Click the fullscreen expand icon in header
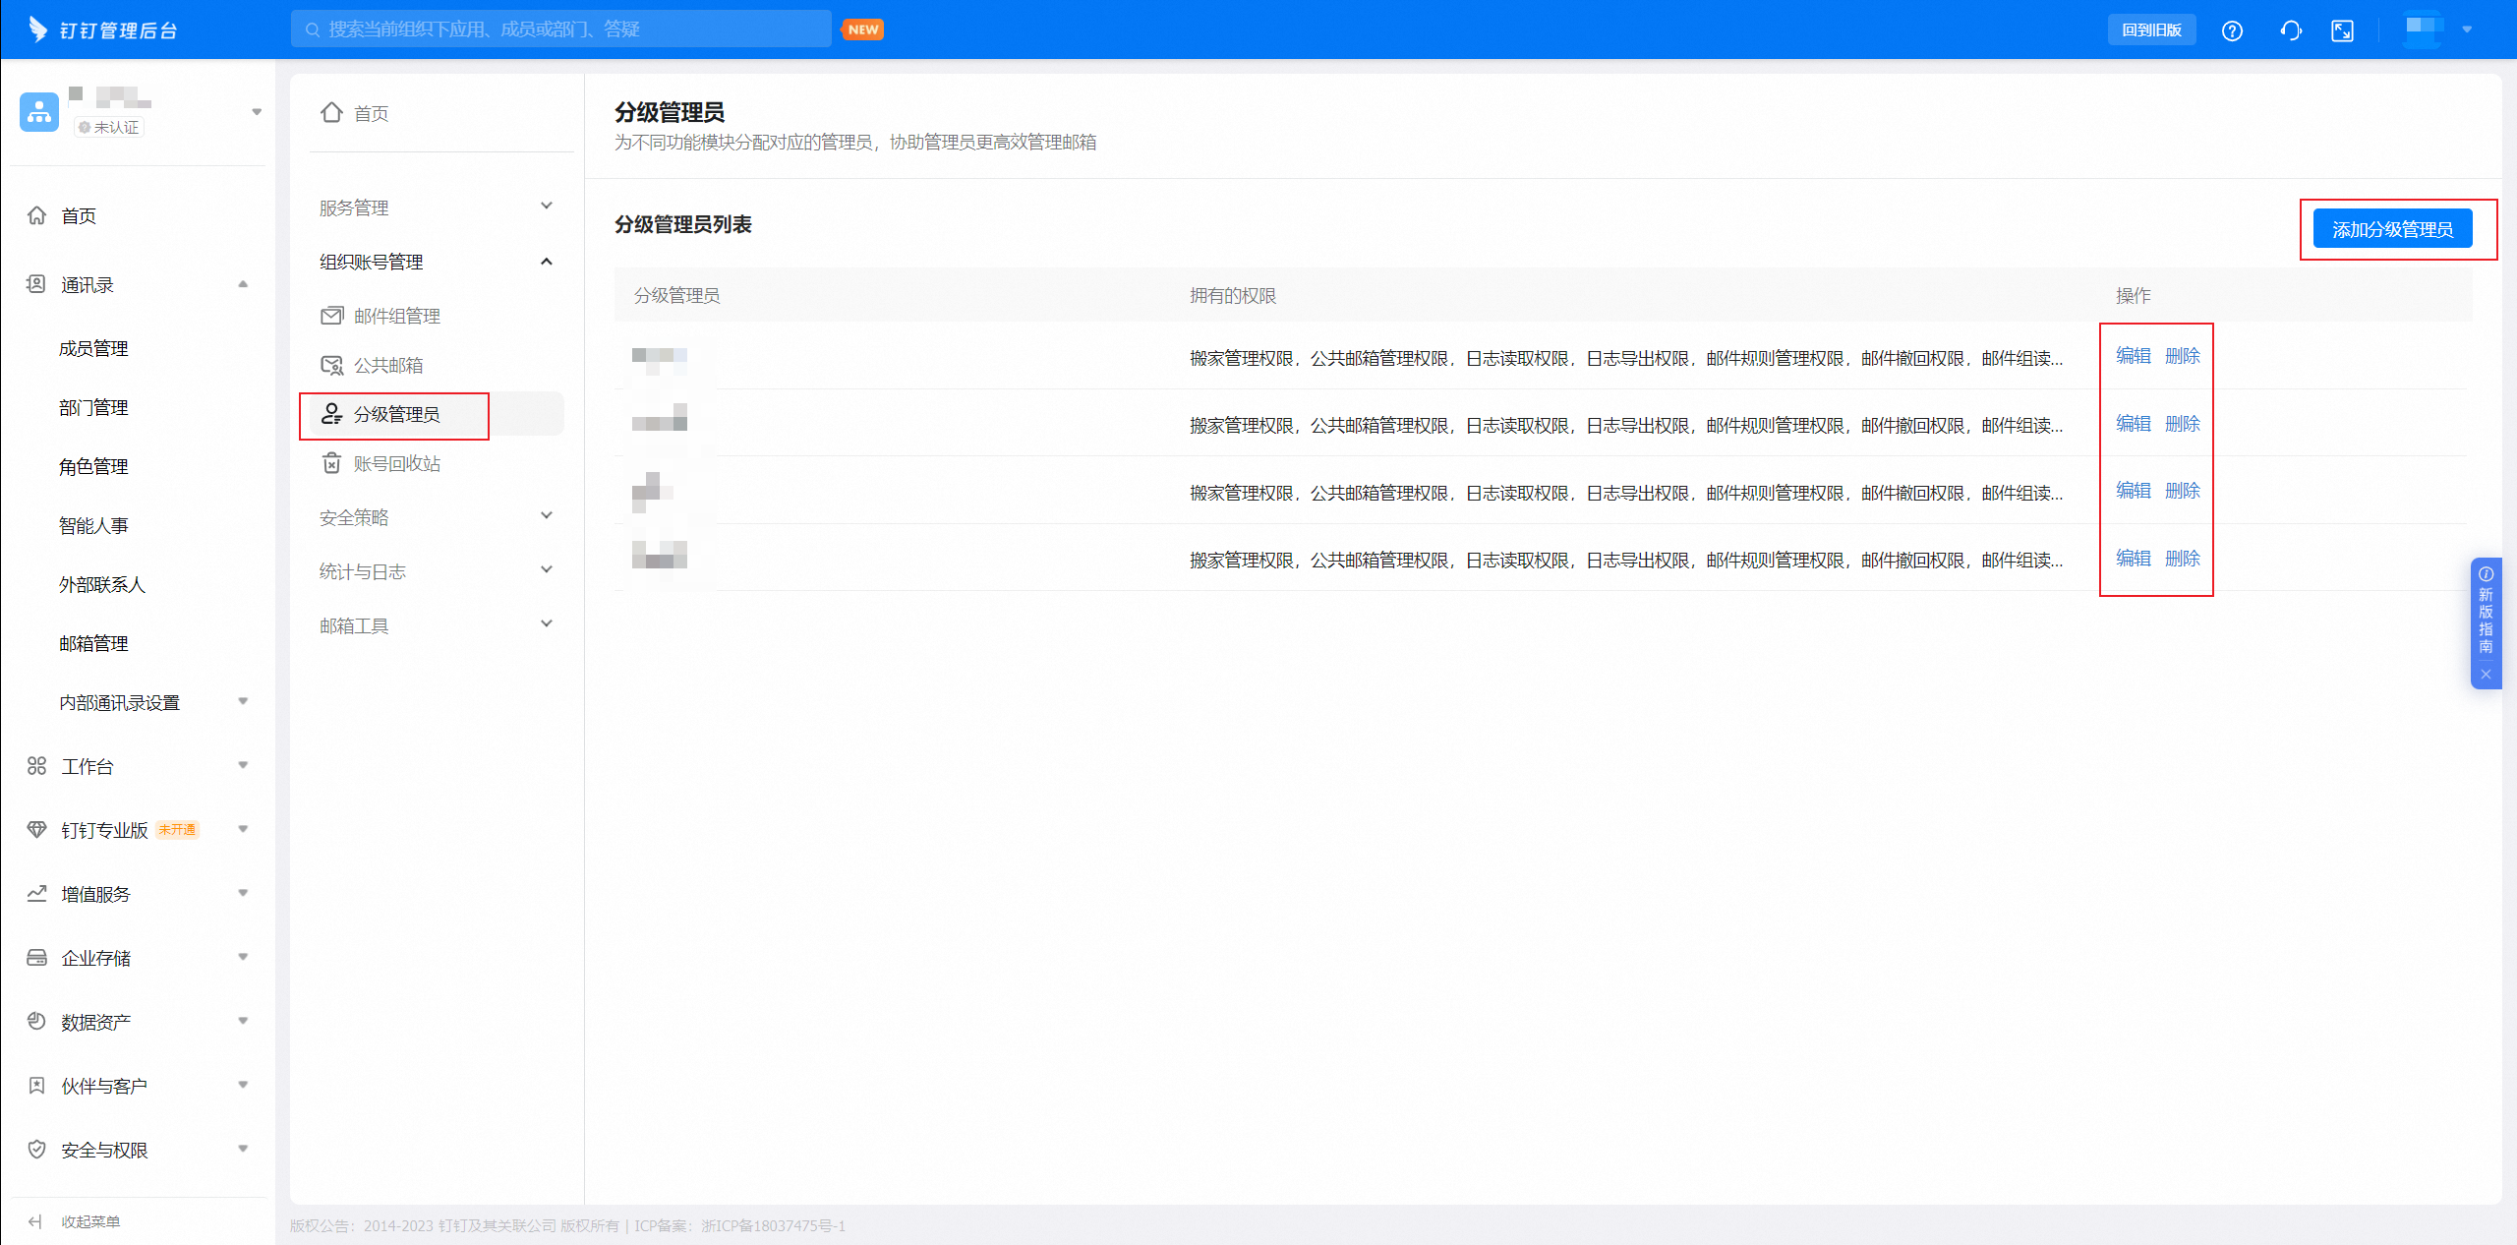2517x1245 pixels. point(2343,30)
